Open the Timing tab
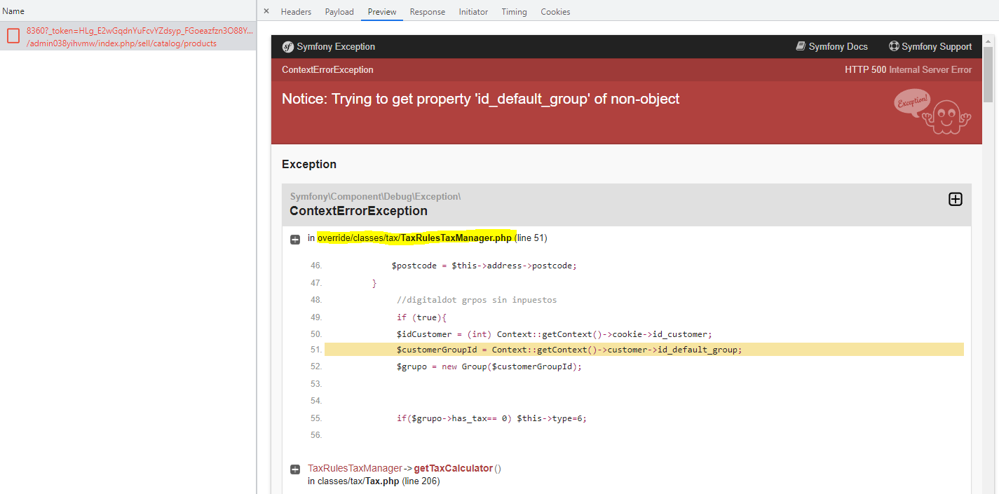This screenshot has height=494, width=999. (514, 12)
